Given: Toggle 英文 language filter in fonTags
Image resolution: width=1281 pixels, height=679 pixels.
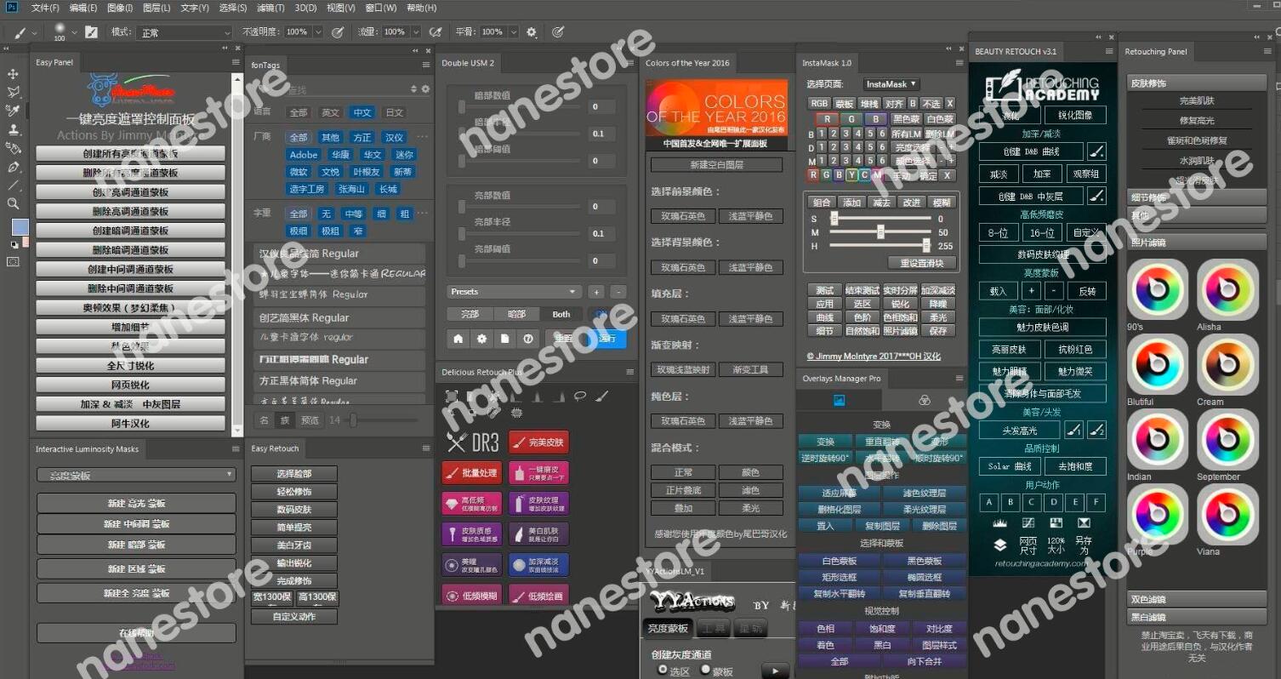Looking at the screenshot, I should (x=330, y=112).
